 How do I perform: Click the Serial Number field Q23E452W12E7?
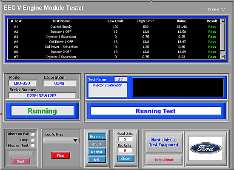click(x=42, y=95)
